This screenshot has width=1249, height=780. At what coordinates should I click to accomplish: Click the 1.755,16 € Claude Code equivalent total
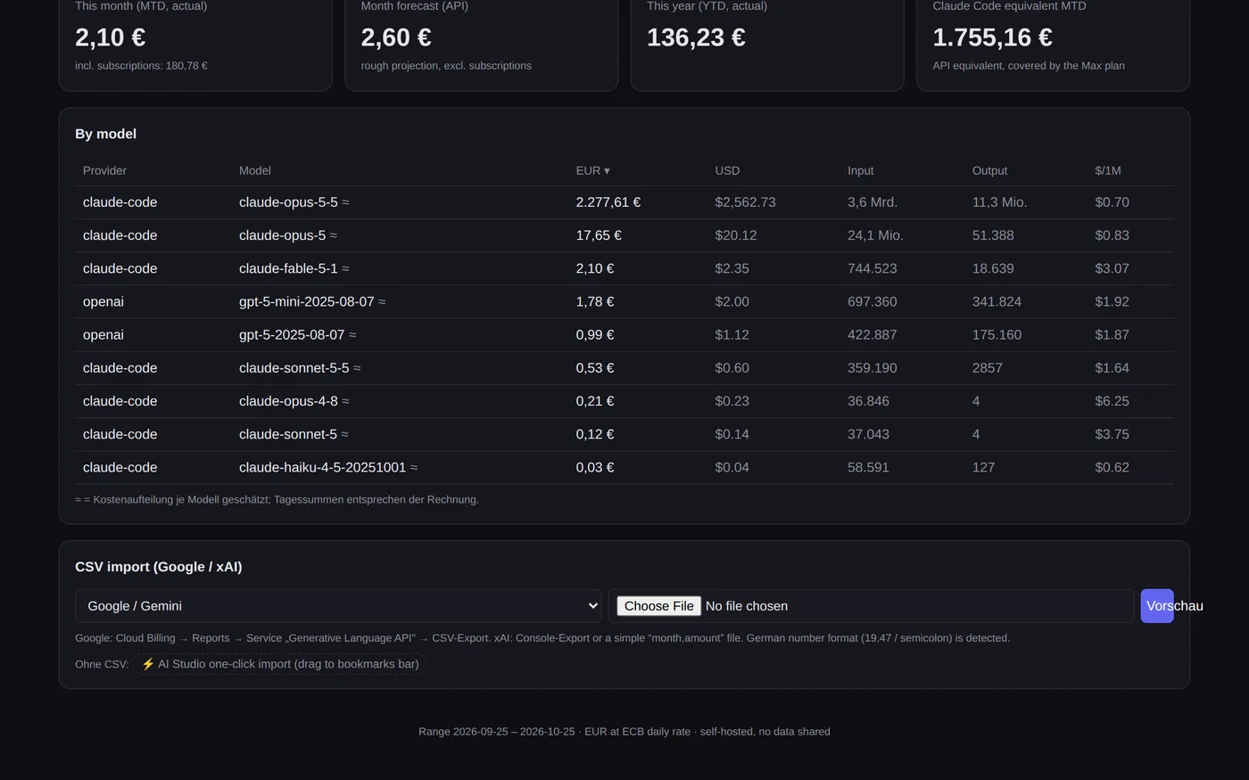pos(992,37)
